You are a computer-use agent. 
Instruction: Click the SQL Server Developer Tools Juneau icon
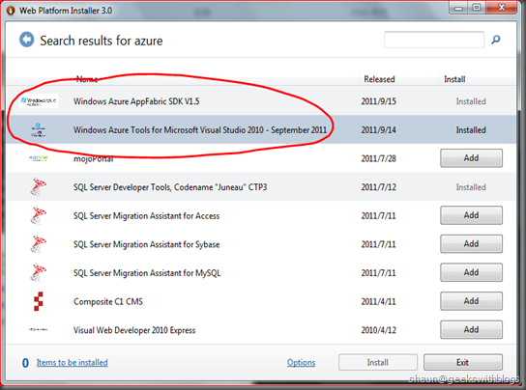[x=39, y=187]
